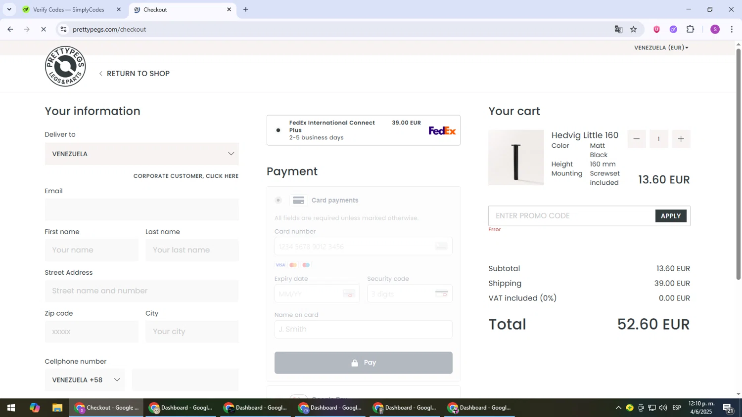This screenshot has width=742, height=417.
Task: Open network settings tray icon
Action: pos(652,408)
